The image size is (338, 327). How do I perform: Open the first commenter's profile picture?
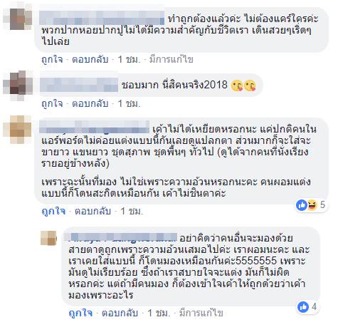pos(18,19)
